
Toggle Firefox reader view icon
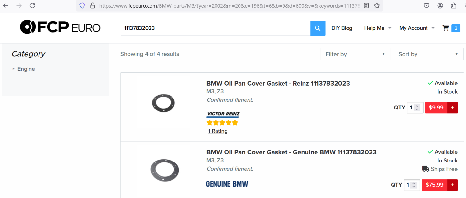point(366,5)
